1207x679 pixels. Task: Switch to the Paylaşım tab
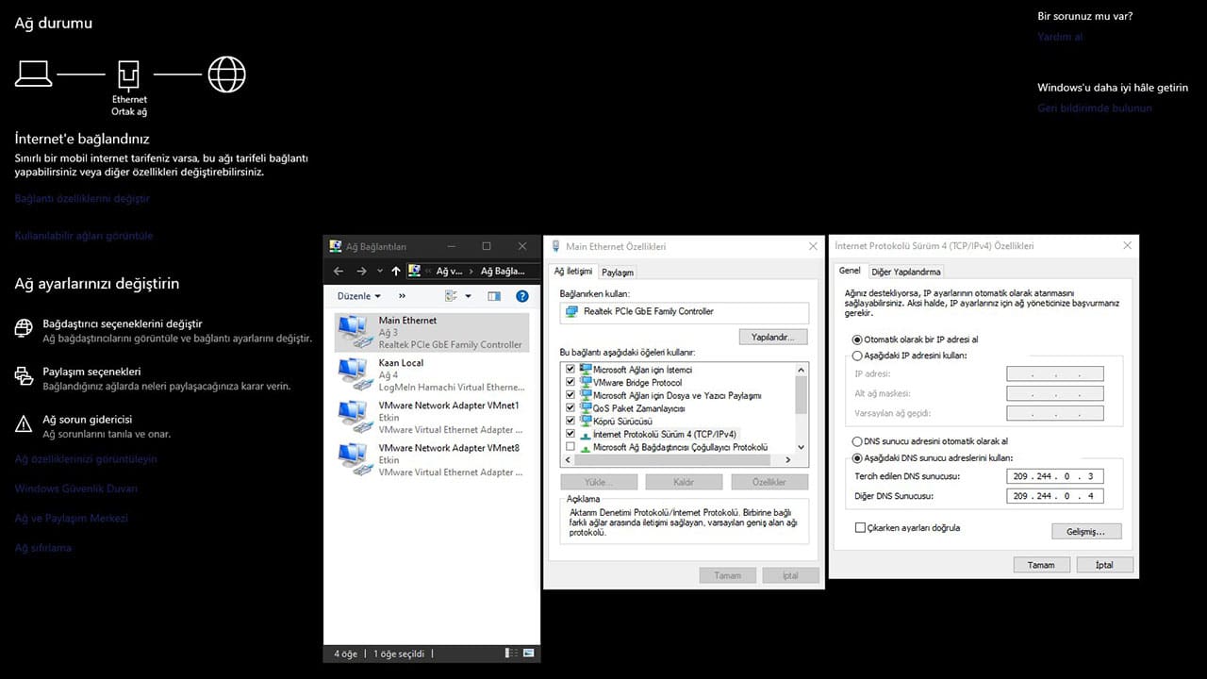(618, 272)
